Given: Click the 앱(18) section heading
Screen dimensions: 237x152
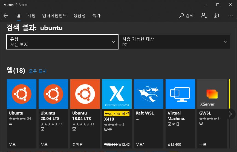Looking at the screenshot, I should [x=16, y=71].
